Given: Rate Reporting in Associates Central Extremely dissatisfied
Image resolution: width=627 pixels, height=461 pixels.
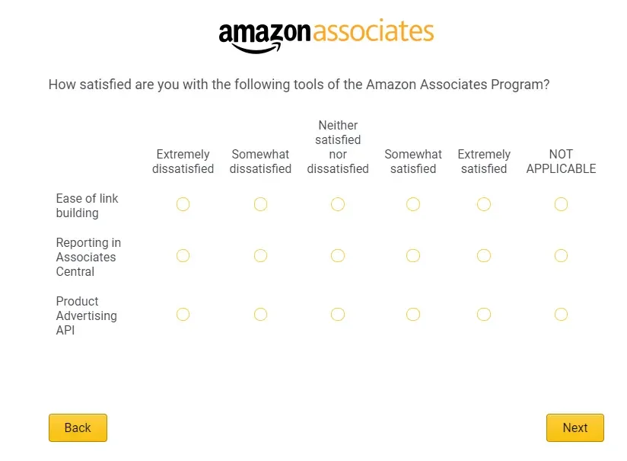Looking at the screenshot, I should 183,256.
